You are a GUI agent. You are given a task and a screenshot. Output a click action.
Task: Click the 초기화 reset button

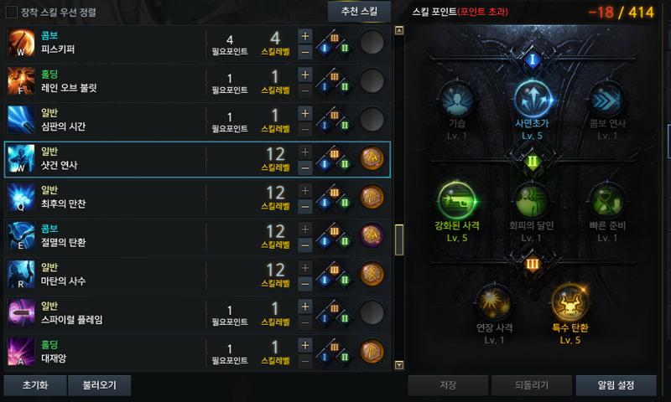click(35, 385)
